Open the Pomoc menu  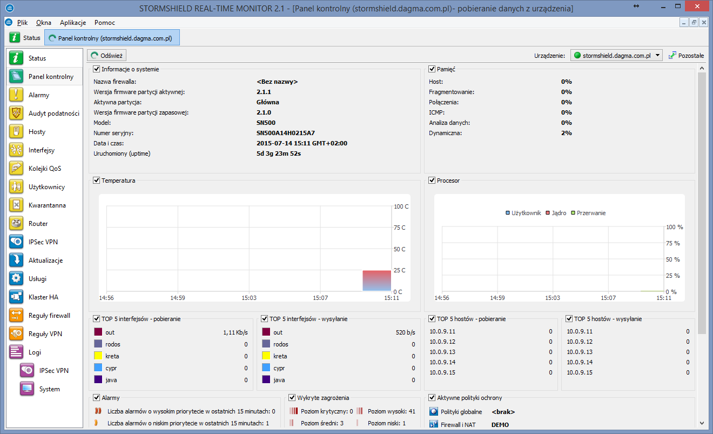[105, 23]
